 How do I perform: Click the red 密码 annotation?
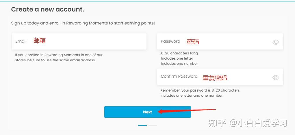193,41
